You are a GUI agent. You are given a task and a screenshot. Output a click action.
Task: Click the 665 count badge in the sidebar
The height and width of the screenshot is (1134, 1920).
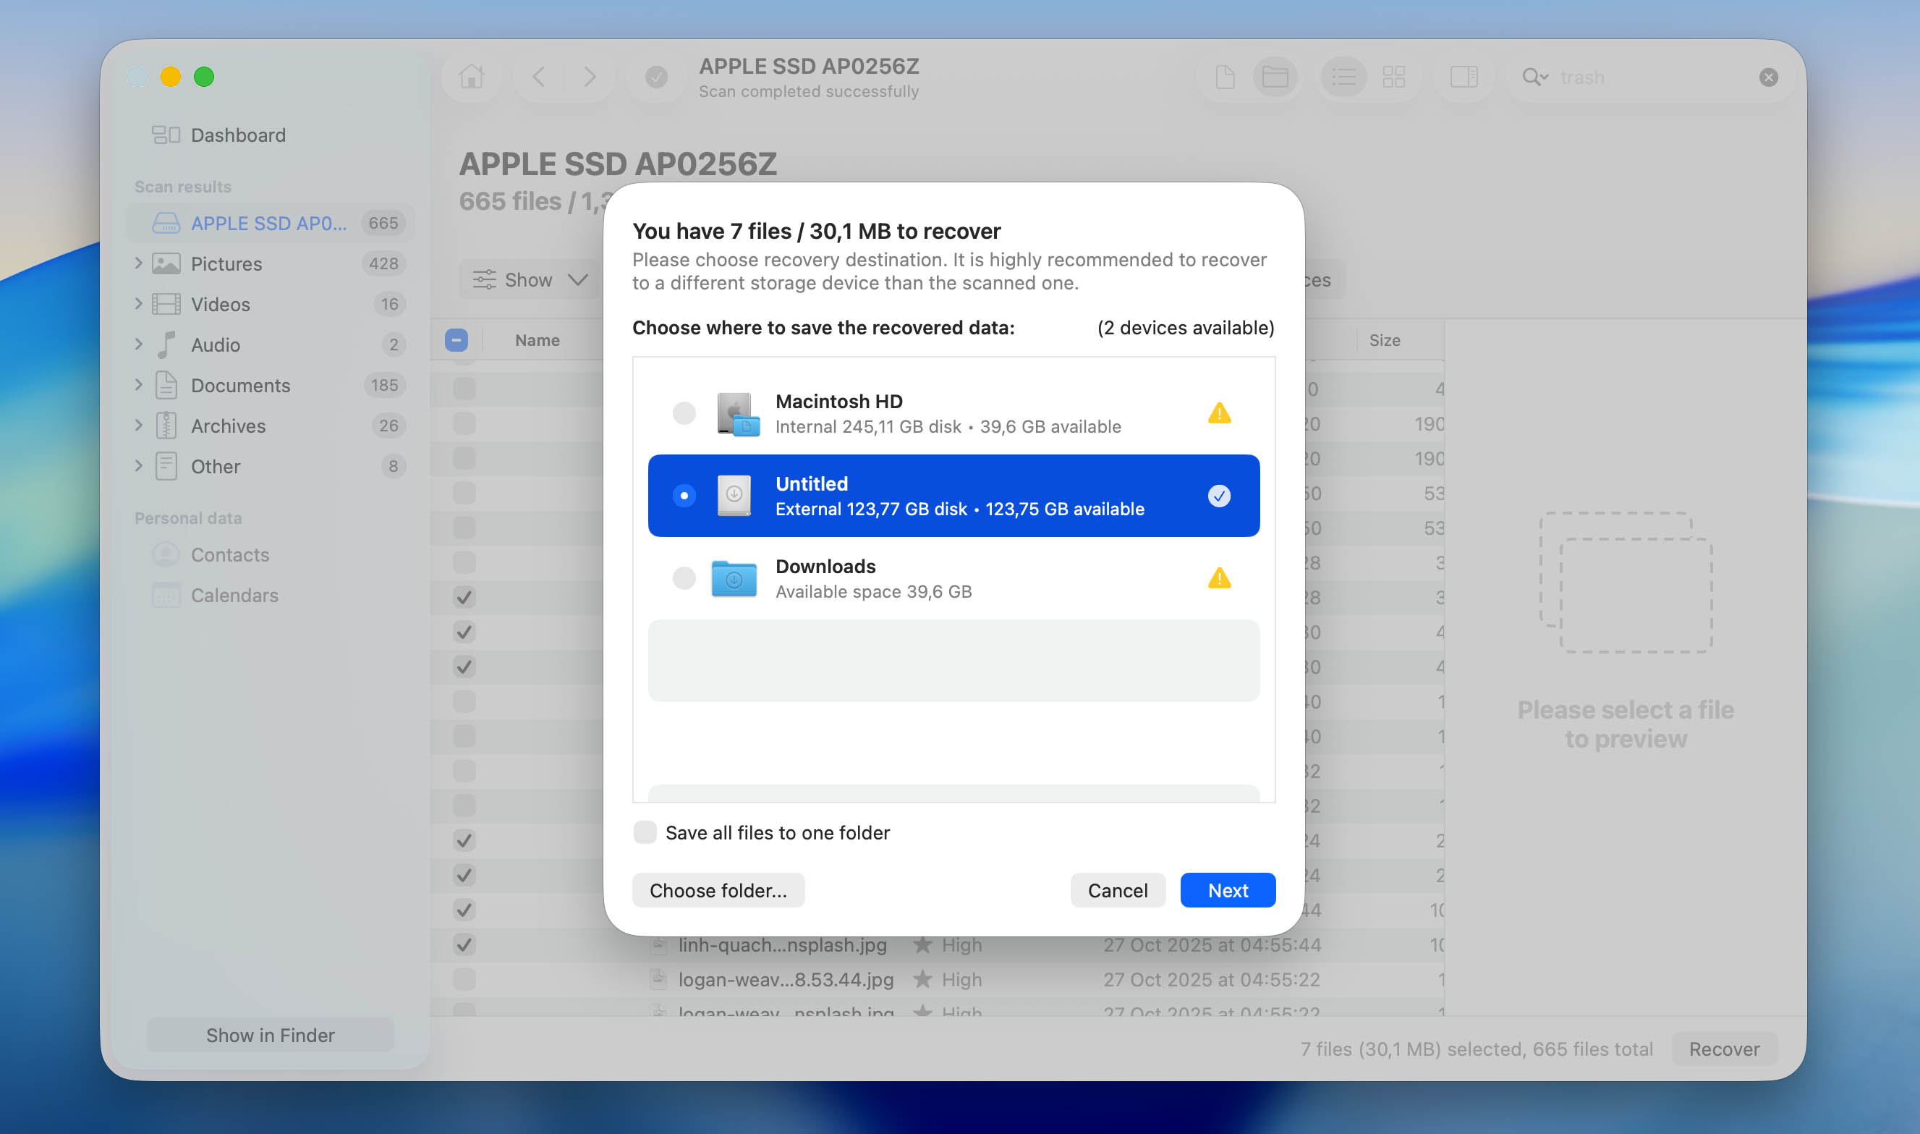tap(383, 223)
